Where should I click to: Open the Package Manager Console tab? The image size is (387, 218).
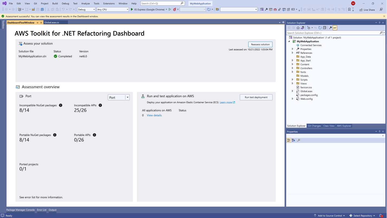21,210
